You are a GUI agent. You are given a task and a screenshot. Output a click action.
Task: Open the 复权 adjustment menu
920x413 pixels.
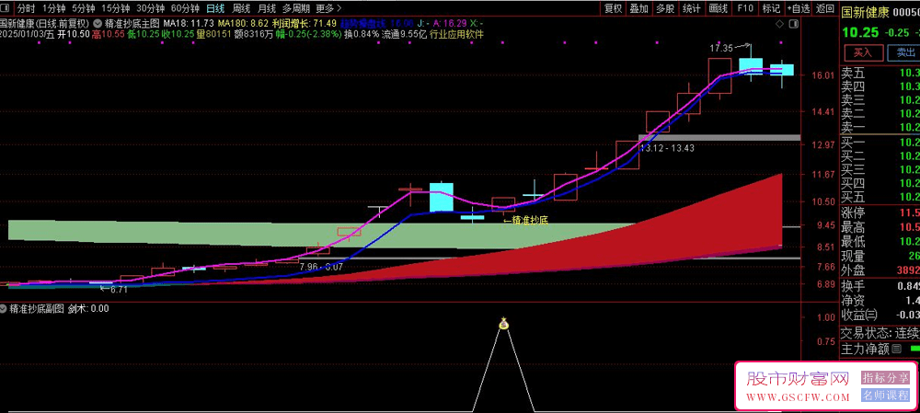pos(613,8)
